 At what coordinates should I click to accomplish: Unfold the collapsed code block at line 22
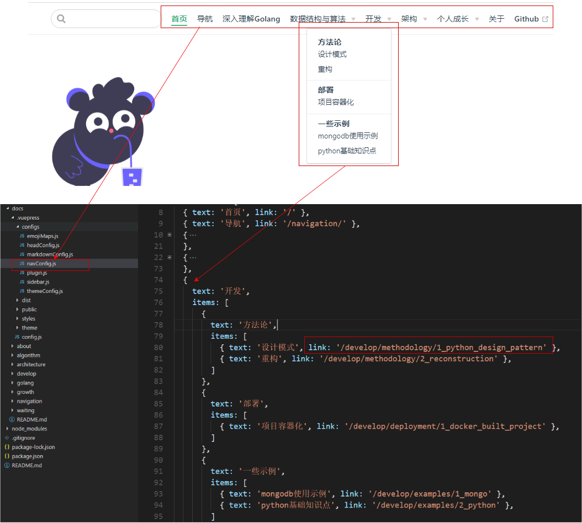(x=170, y=258)
